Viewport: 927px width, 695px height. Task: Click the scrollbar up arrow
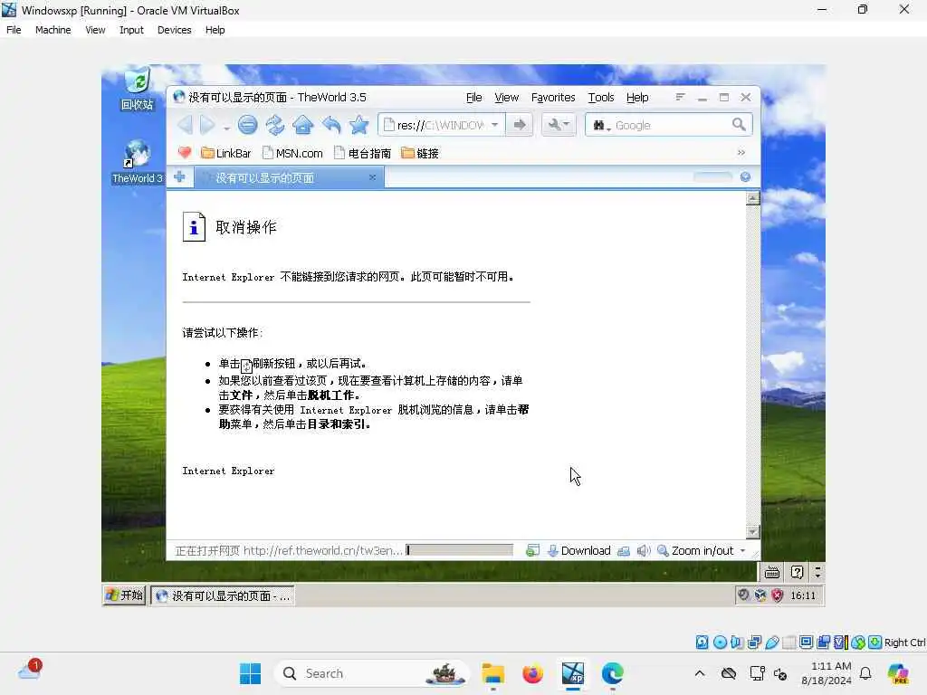[752, 198]
